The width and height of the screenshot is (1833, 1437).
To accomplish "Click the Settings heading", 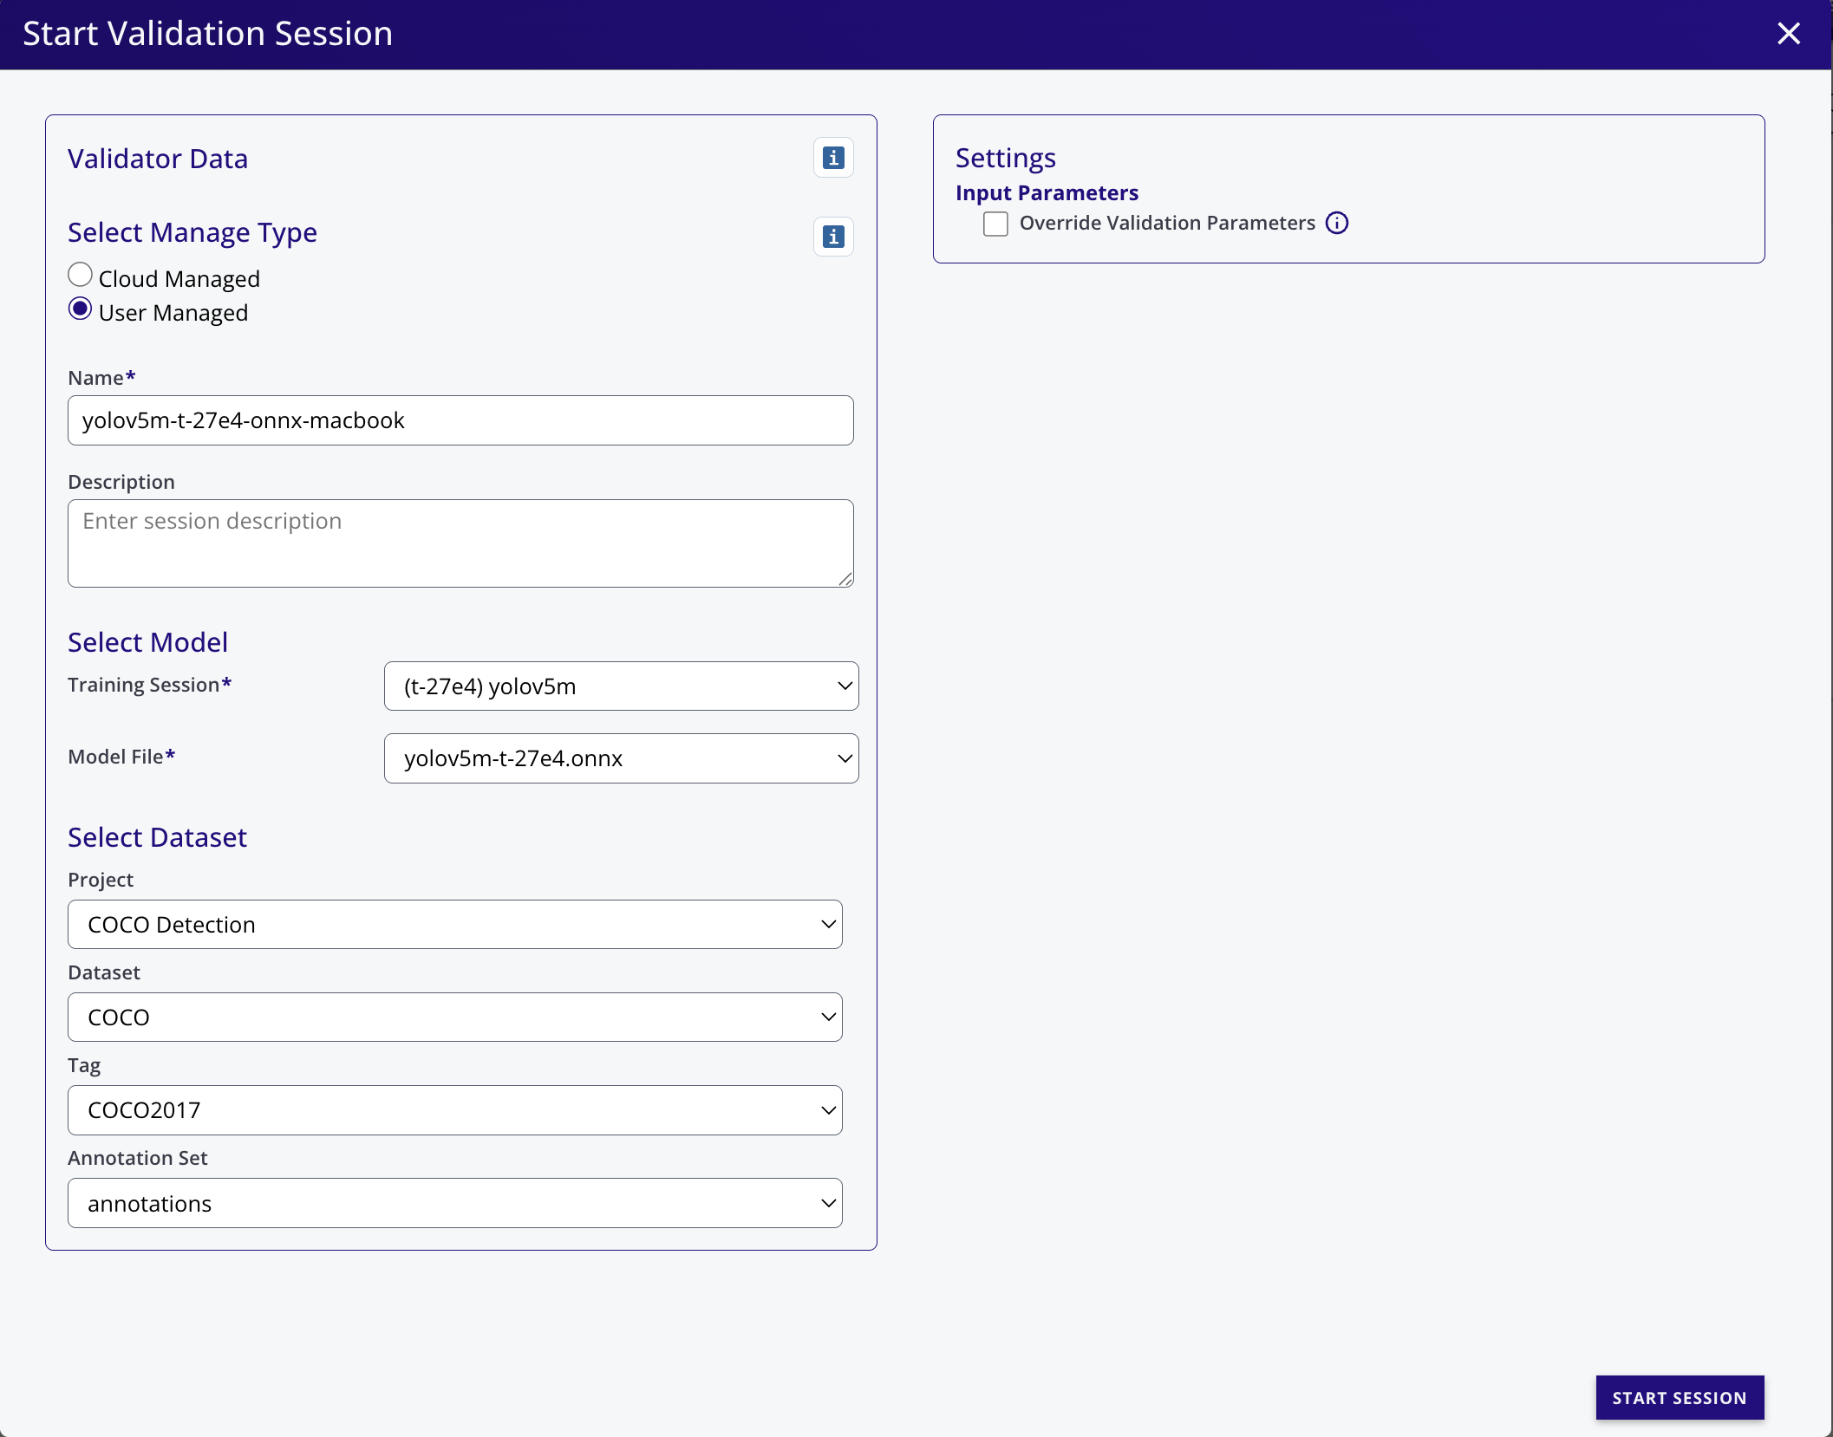I will tap(1006, 159).
